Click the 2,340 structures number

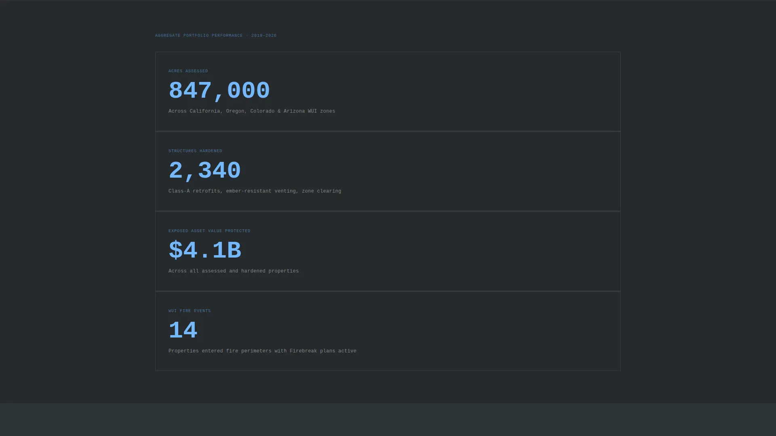coord(205,171)
